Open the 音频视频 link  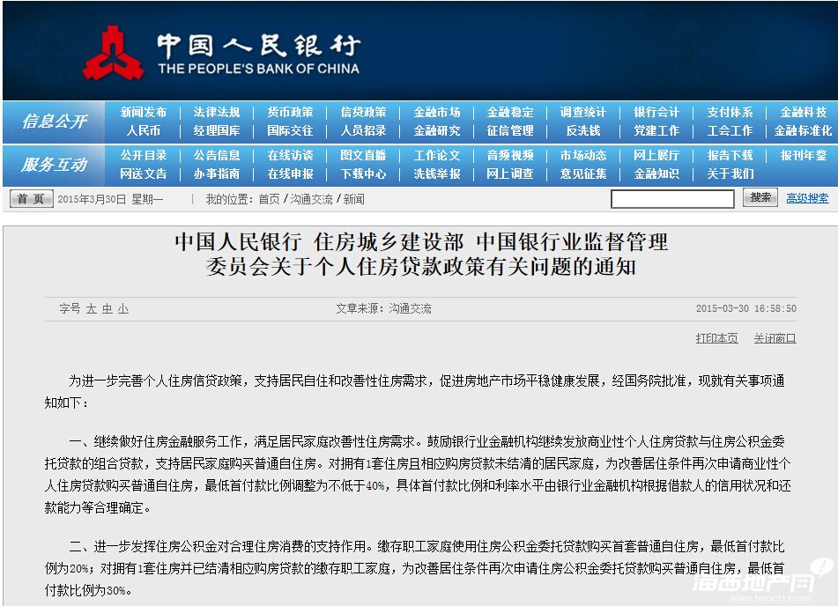point(510,156)
